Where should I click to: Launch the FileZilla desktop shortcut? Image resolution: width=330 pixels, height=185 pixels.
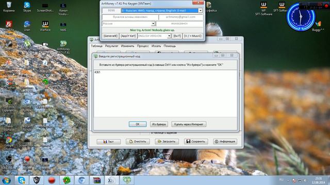tap(9, 26)
